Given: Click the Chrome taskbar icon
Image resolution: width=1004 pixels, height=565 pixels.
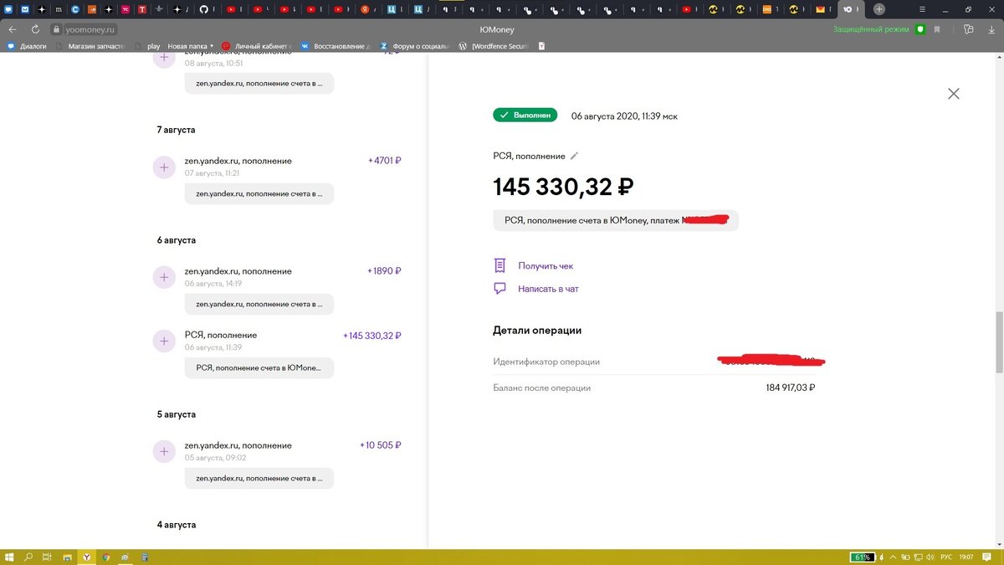Looking at the screenshot, I should pyautogui.click(x=106, y=557).
